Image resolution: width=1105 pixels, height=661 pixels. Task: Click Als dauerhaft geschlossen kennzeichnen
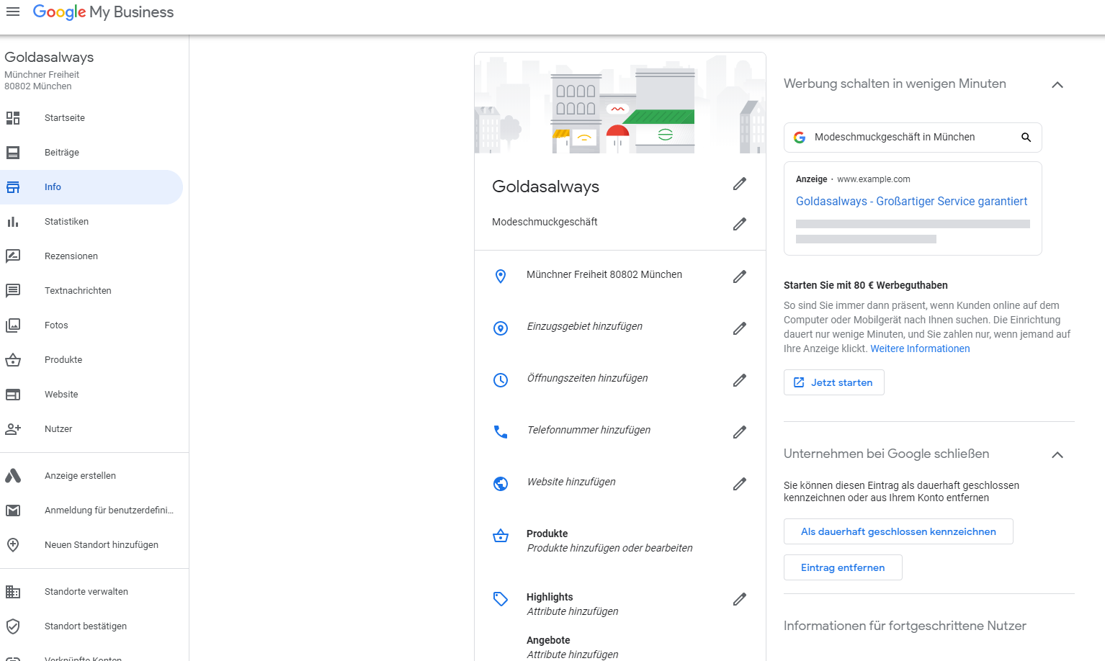click(x=898, y=531)
